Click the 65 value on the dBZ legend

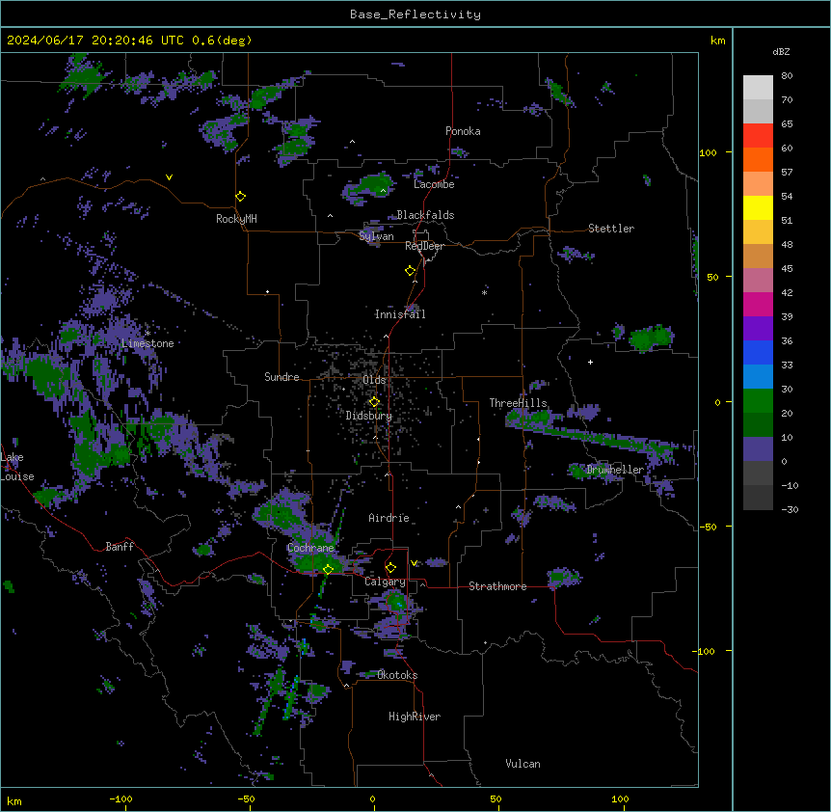click(x=787, y=124)
